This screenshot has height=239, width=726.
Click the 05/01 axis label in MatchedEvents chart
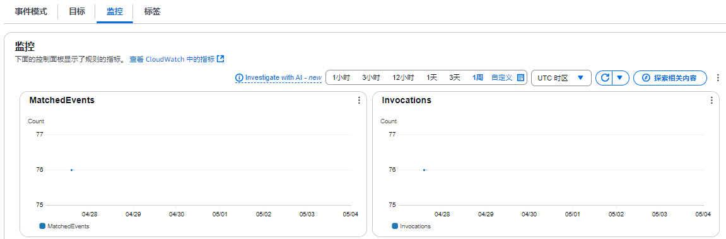click(220, 214)
